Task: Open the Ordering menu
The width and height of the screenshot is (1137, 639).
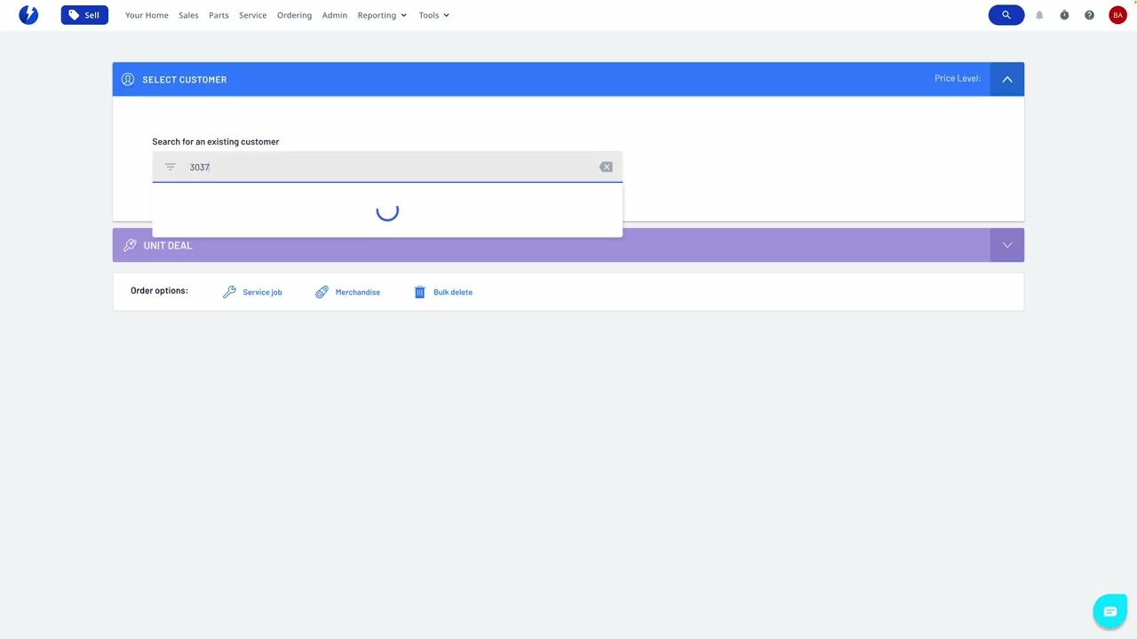Action: [x=294, y=15]
